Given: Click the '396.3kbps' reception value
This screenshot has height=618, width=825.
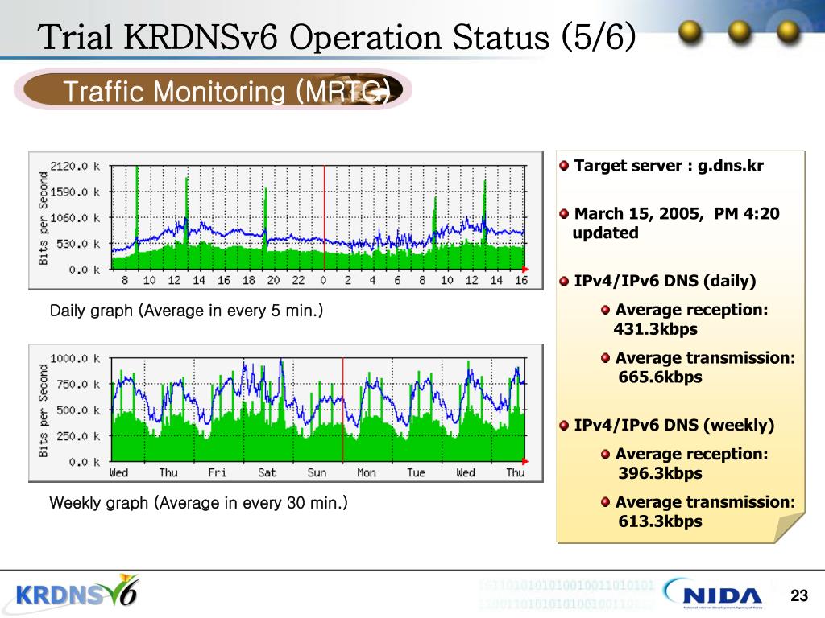Looking at the screenshot, I should click(x=661, y=473).
